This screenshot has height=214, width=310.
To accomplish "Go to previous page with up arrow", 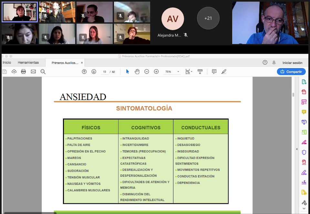I will tap(84, 72).
